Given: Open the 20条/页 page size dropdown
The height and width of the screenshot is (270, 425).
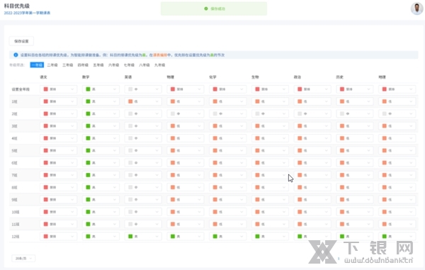Looking at the screenshot, I should (23, 259).
